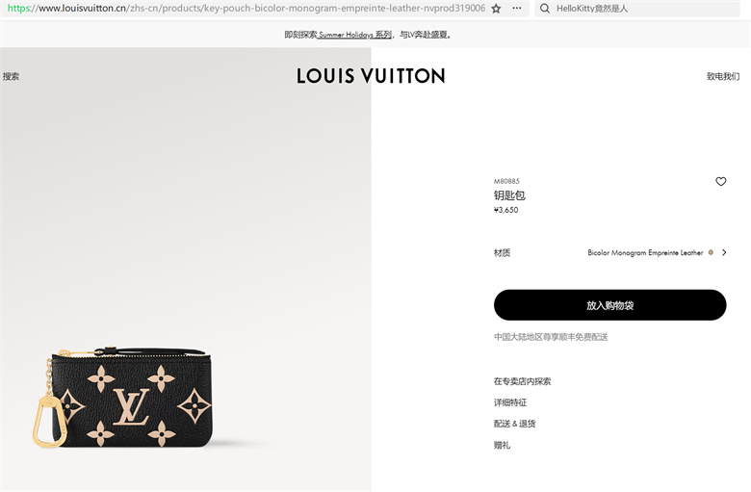The height and width of the screenshot is (492, 751).
Task: Click Bicolor Monogram Empreinte Leather material text
Action: pyautogui.click(x=645, y=252)
